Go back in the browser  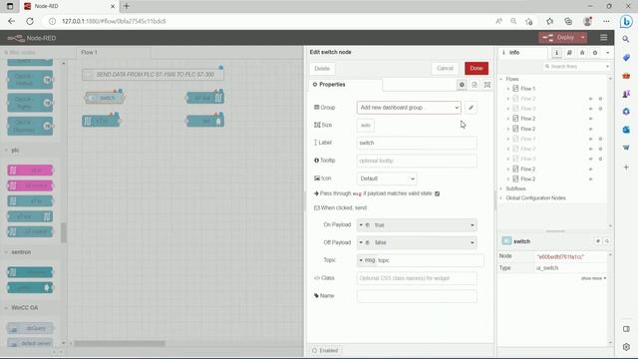tap(11, 21)
